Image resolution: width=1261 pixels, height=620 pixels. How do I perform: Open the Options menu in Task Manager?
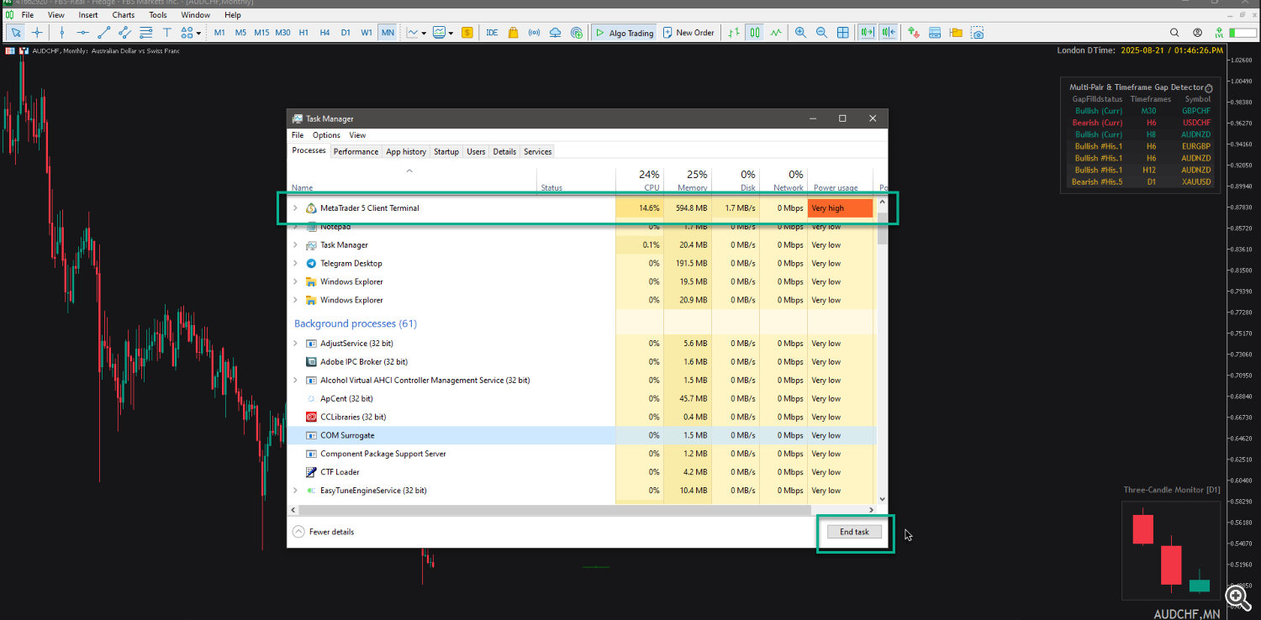pyautogui.click(x=326, y=134)
